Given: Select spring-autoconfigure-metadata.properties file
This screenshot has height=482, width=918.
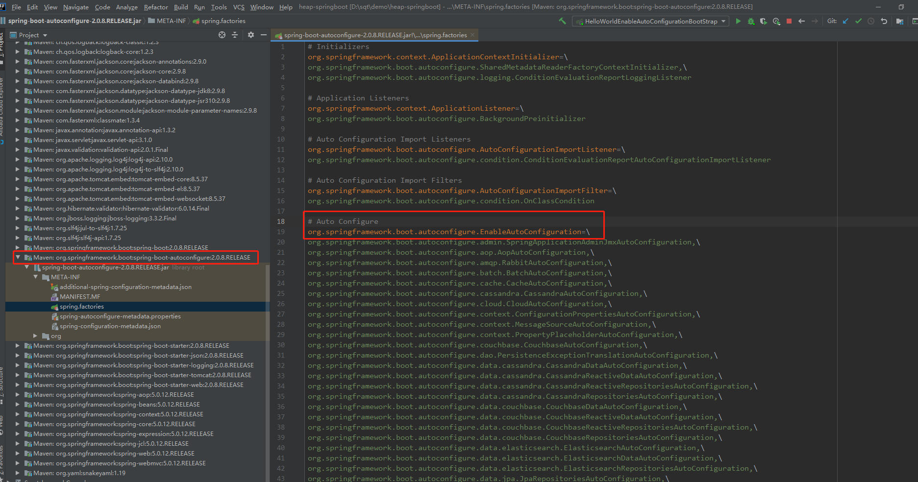Looking at the screenshot, I should [120, 316].
